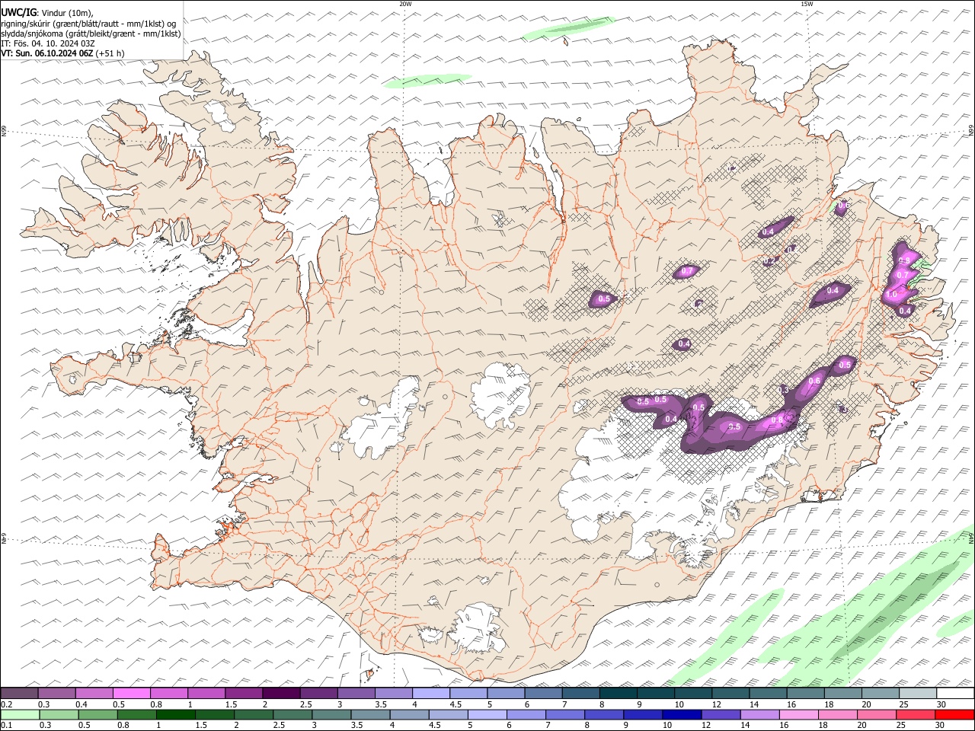Click the '30' label at top legend's end
This screenshot has width=975, height=731.
coord(941,704)
